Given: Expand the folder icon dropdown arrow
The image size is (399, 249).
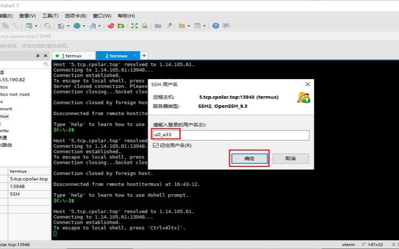Looking at the screenshot, I should (x=189, y=26).
